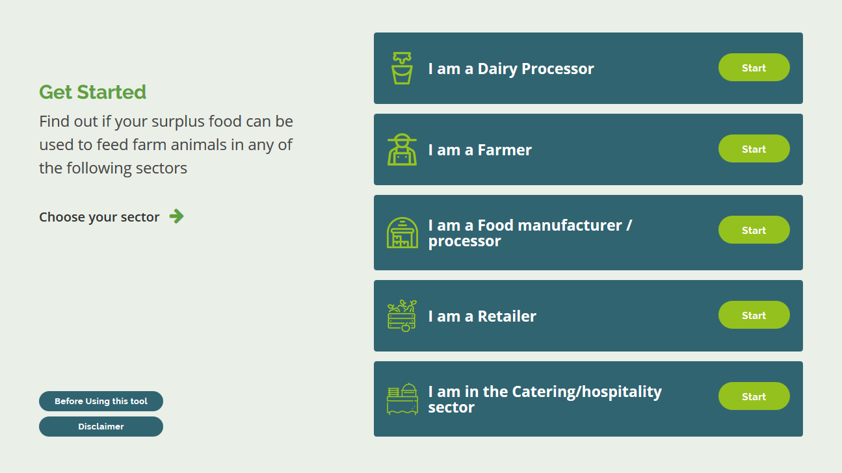Image resolution: width=842 pixels, height=473 pixels.
Task: Open the Before Using this tool info
Action: 101,402
